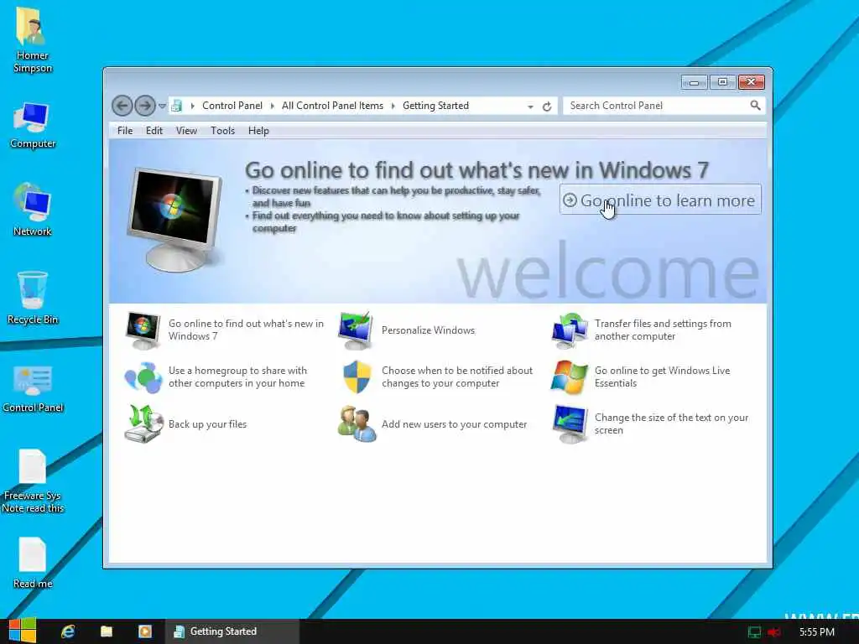
Task: Click the large monitor image in welcome banner
Action: [175, 219]
